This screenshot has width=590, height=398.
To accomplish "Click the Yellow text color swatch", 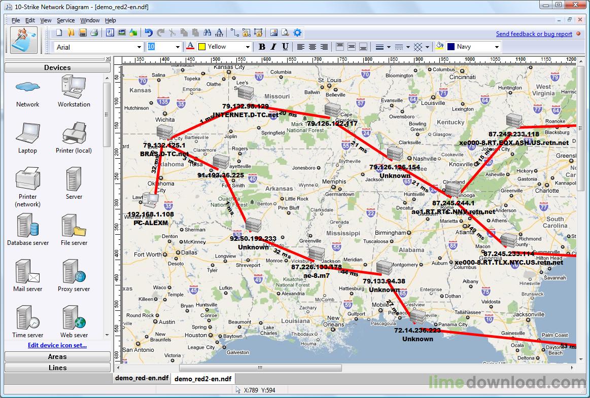I will tap(201, 47).
